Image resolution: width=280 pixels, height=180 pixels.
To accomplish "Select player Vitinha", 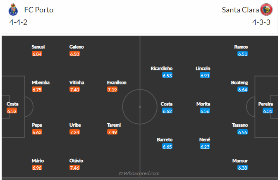I will [77, 82].
